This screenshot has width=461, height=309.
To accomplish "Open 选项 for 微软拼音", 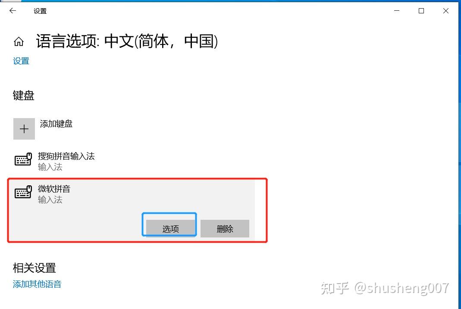I will tap(170, 228).
